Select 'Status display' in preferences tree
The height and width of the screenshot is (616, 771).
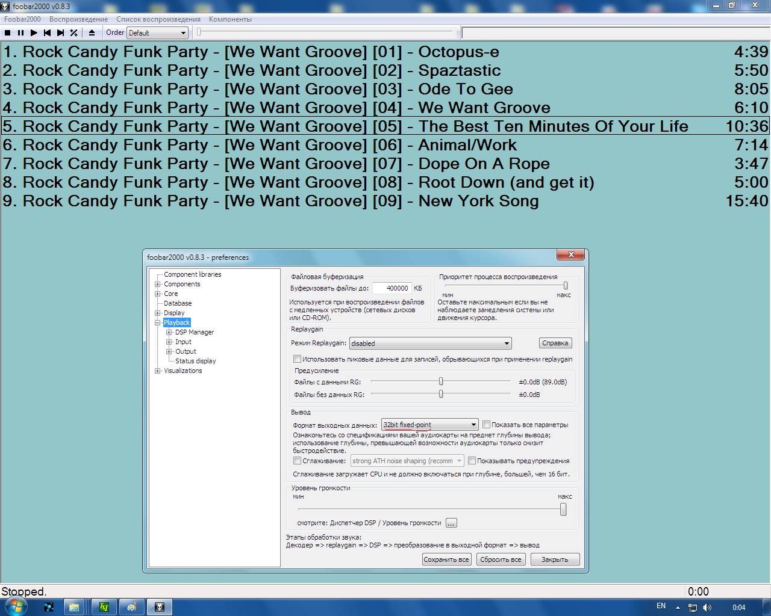point(195,361)
